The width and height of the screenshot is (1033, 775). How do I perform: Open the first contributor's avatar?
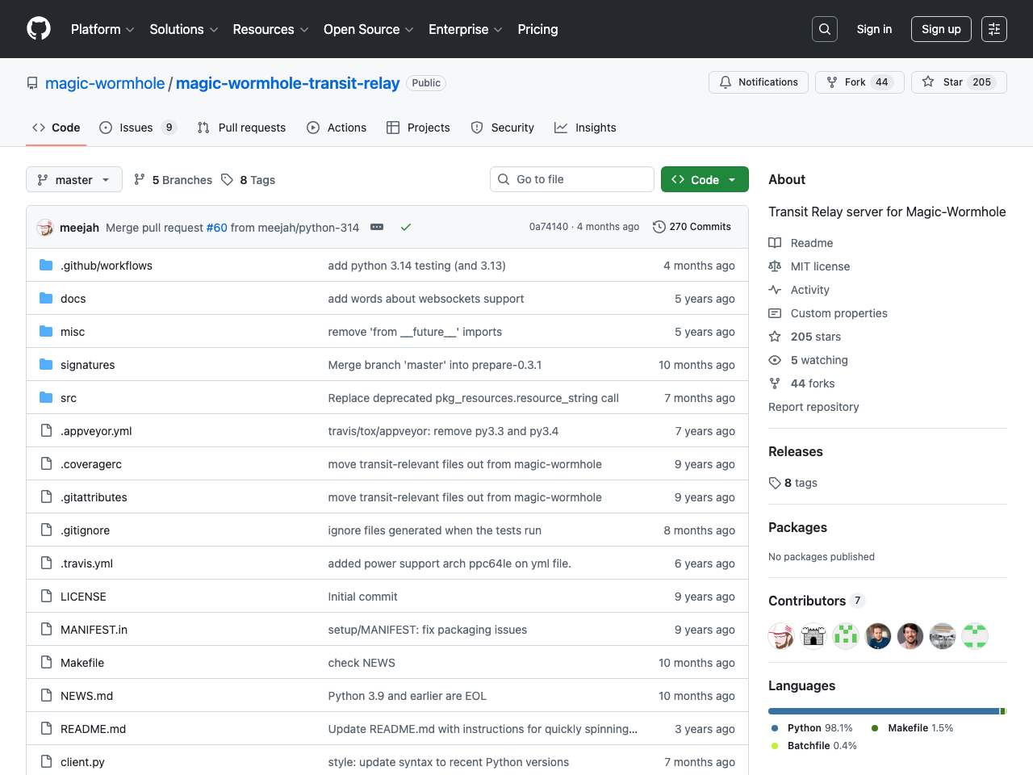click(x=781, y=636)
